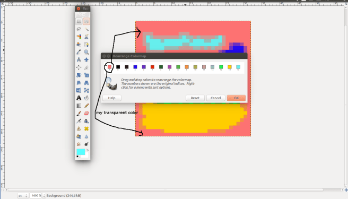Screen dimensions: 348x199
Task: Select the Fuzzy Select wand tool
Action: click(x=86, y=29)
